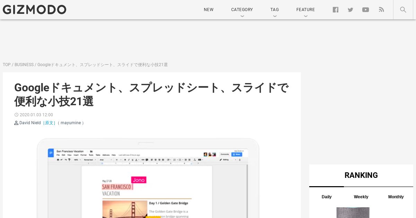This screenshot has width=416, height=218.
Task: Open the Gizmodo Twitter icon
Action: point(350,10)
